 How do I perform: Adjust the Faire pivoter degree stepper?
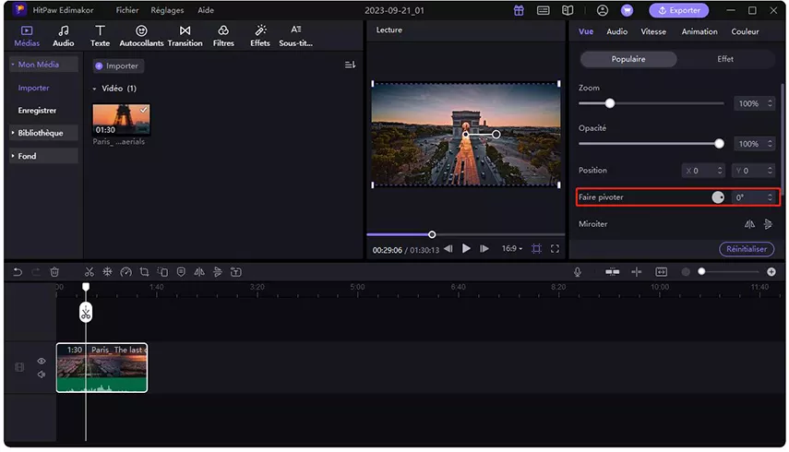coord(770,197)
